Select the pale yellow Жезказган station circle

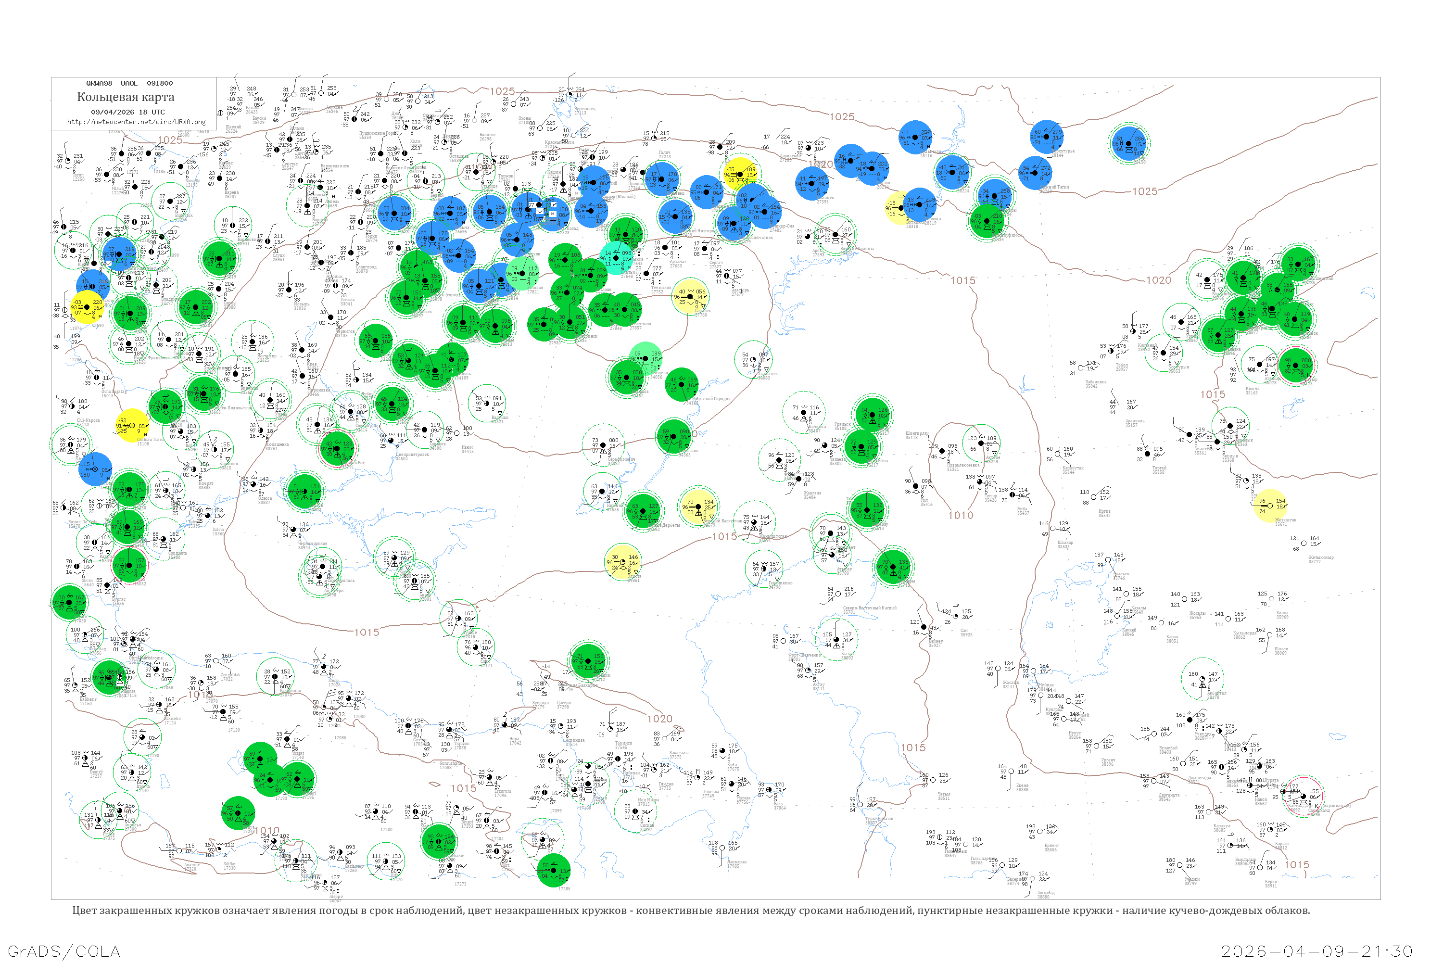1269,506
